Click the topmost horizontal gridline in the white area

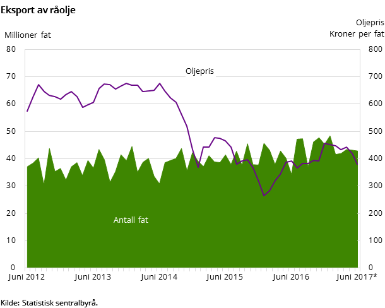coord(189,76)
